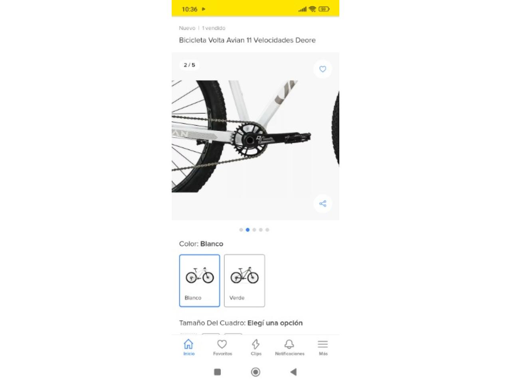Open the Más hamburger menu

coord(323,347)
